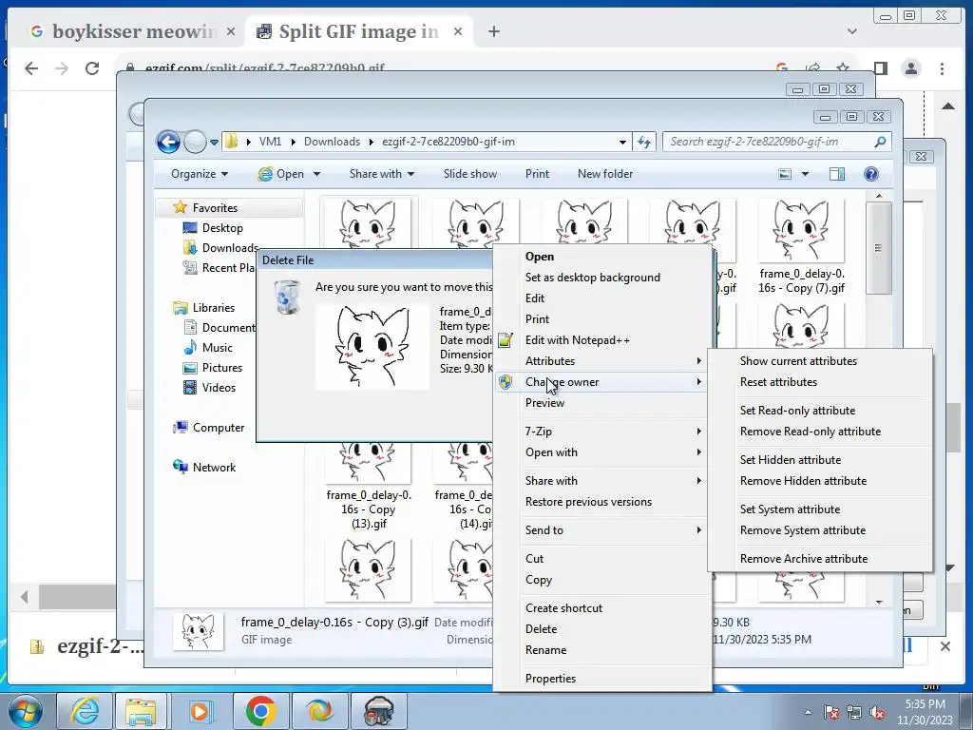Expand the Open toolbar dropdown arrow

click(316, 174)
